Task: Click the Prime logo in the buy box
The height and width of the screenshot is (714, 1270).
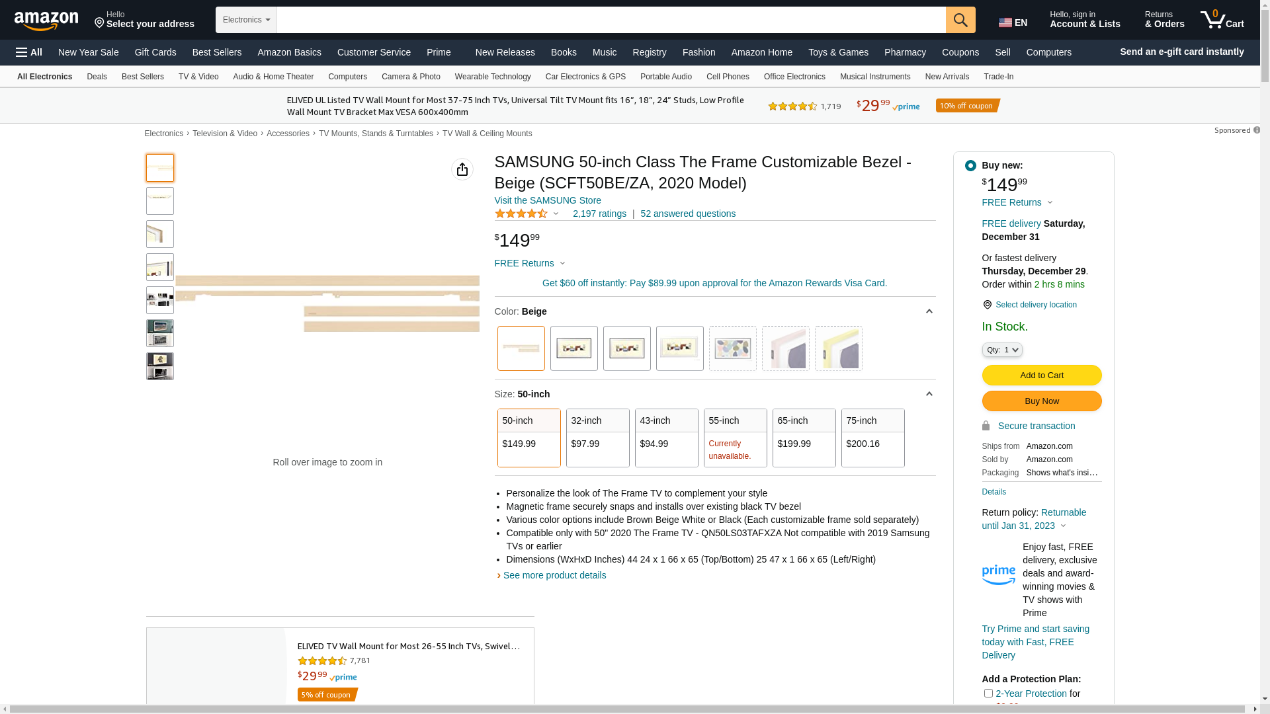Action: [x=999, y=575]
